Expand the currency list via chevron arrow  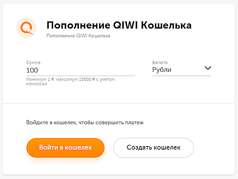click(208, 68)
